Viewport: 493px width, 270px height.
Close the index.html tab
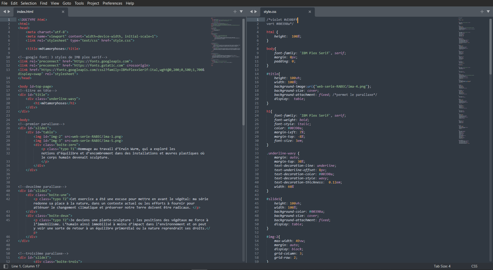tap(63, 12)
